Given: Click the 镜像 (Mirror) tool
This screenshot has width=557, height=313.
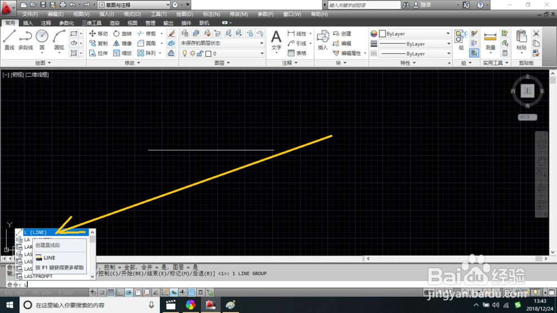Looking at the screenshot, I should point(123,43).
